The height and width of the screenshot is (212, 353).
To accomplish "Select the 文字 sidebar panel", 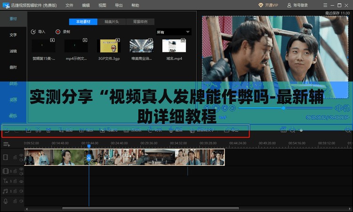I will (13, 35).
